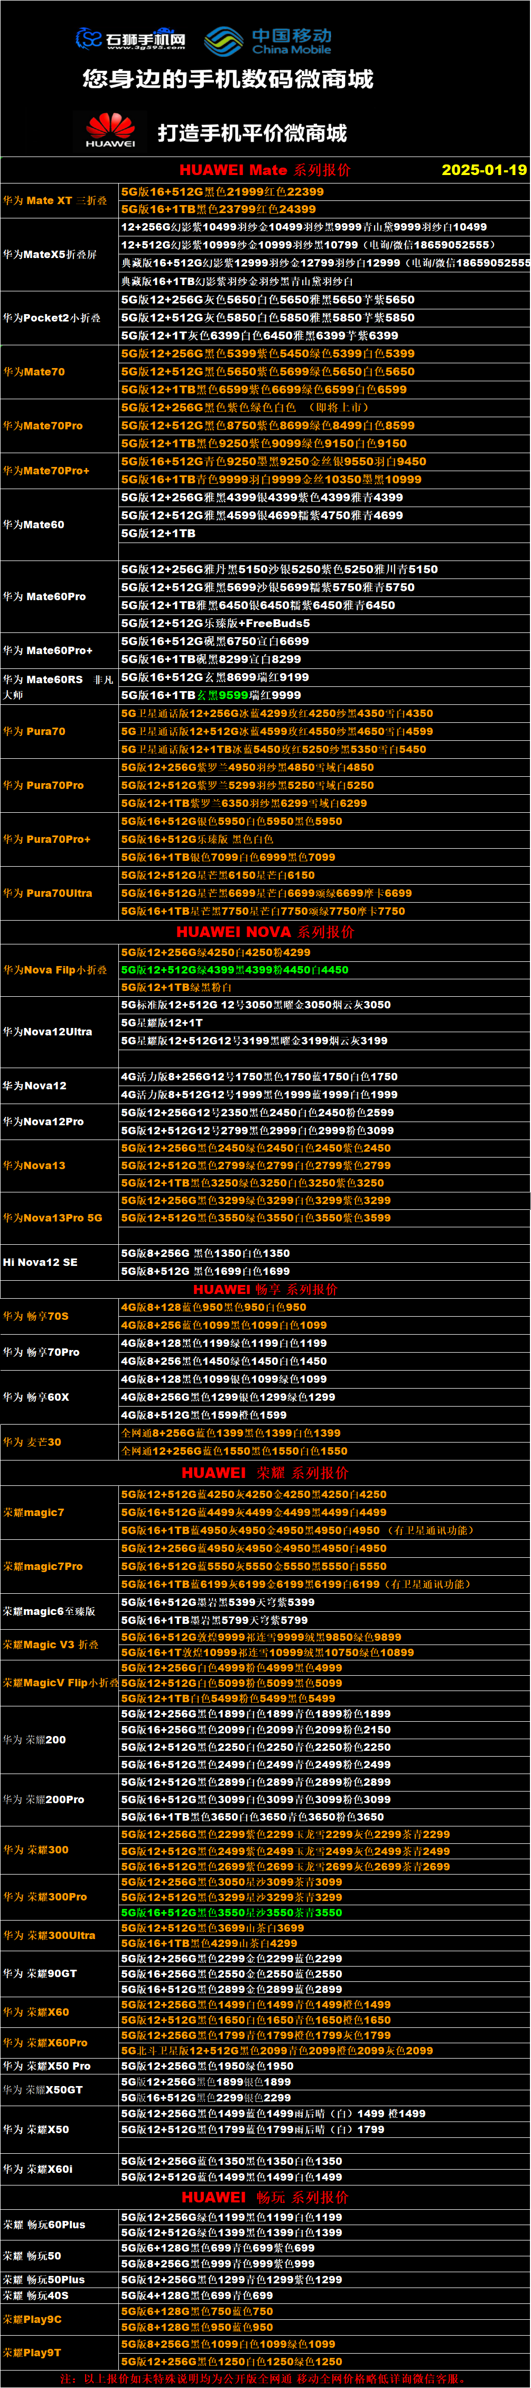
Task: Click the red Huawei logo
Action: pos(110,131)
